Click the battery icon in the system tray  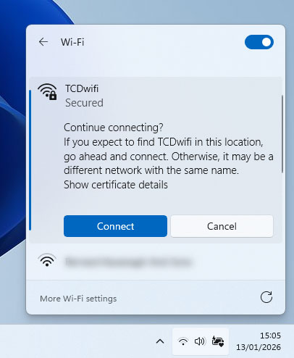coord(217,341)
